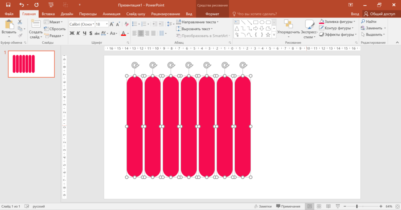Click the Save icon in quick access toolbar
Screen dimensions: 401x210
[x=8, y=5]
